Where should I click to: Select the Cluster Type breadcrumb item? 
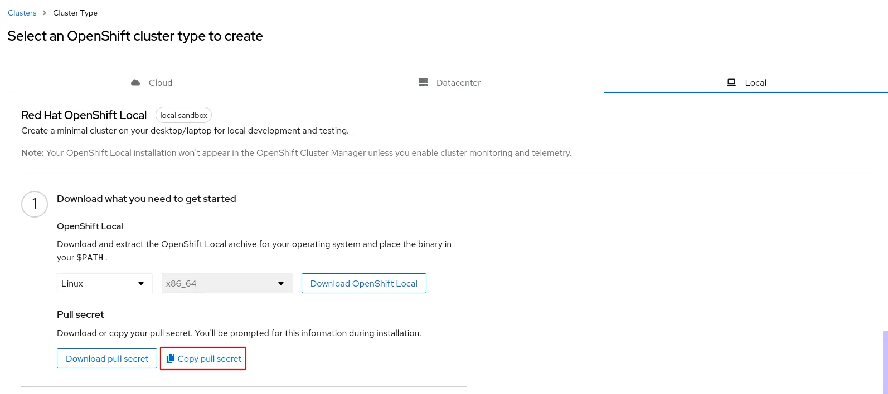(75, 13)
